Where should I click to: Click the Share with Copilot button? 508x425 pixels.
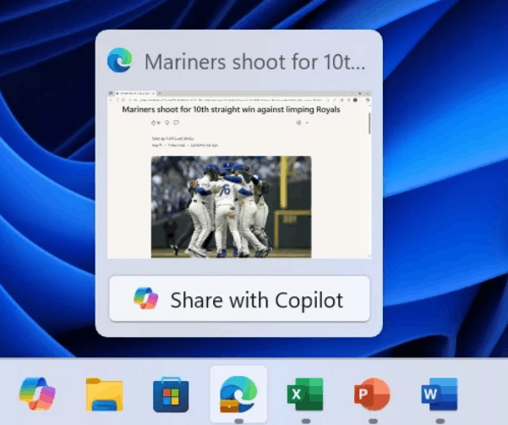click(239, 299)
